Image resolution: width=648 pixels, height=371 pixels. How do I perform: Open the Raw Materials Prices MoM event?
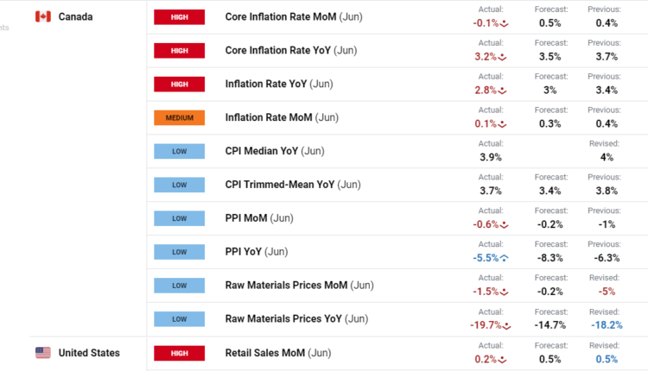(285, 286)
